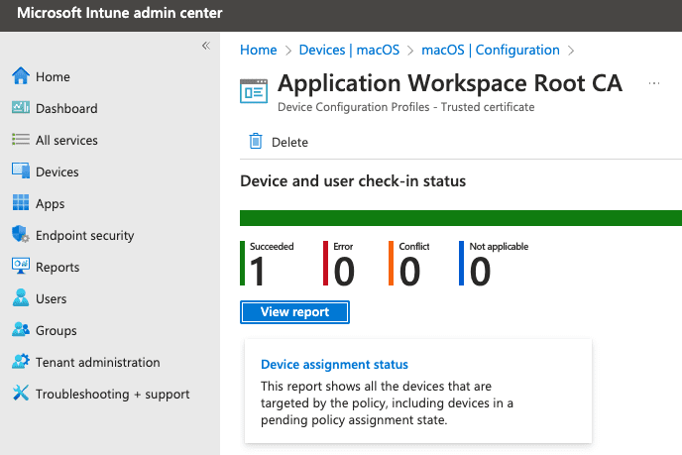The width and height of the screenshot is (682, 455).
Task: Click the Devices monitor icon
Action: click(20, 171)
